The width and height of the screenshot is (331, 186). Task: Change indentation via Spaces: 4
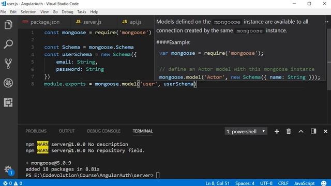245,183
